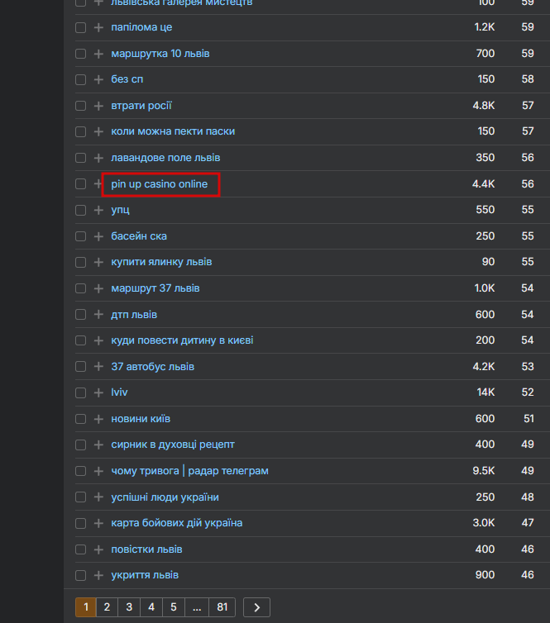Image resolution: width=550 pixels, height=623 pixels.
Task: Add папілома це with plus icon
Action: 98,27
